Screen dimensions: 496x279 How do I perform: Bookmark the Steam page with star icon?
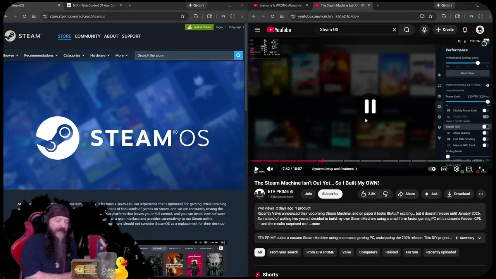click(x=183, y=16)
